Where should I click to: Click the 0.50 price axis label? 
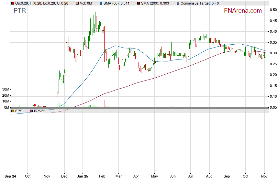point(273,10)
